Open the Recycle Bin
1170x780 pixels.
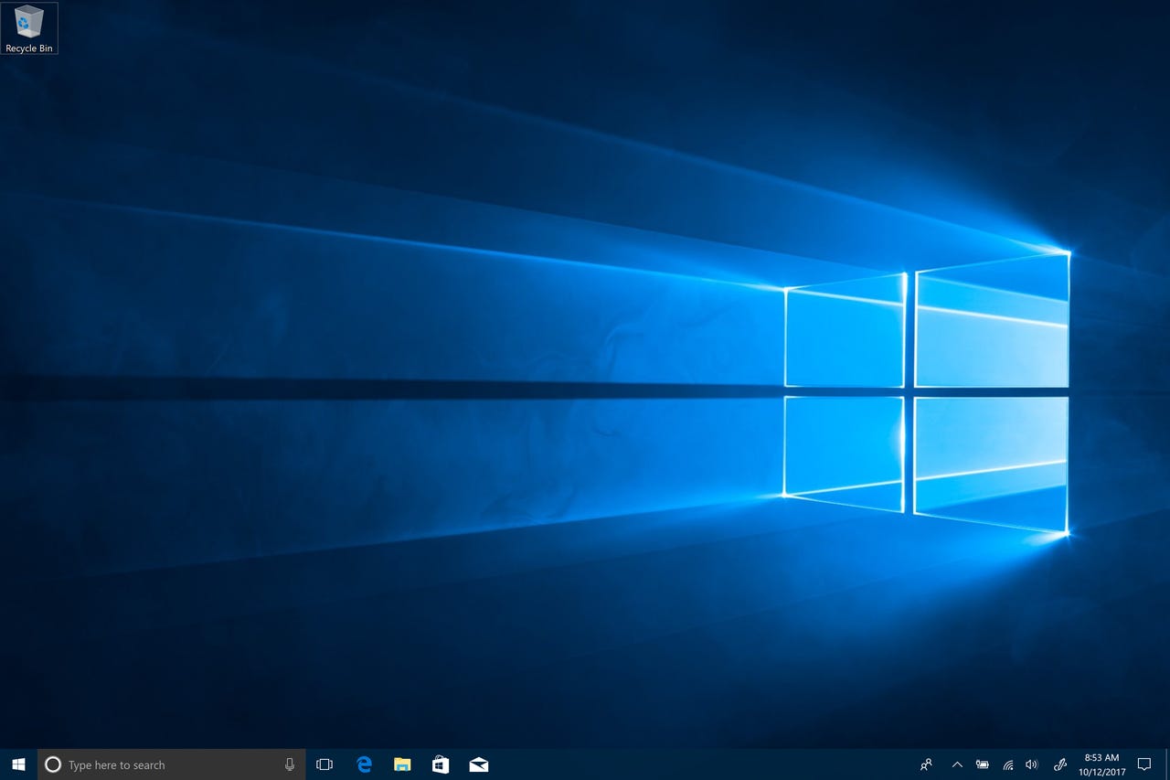point(29,20)
